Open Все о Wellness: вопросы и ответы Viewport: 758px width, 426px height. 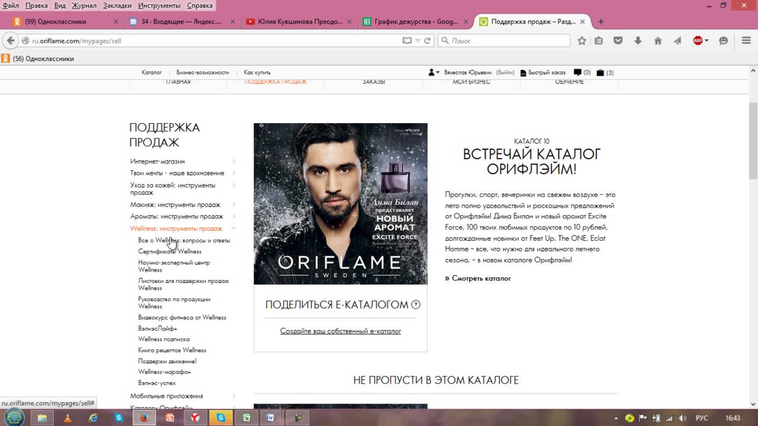(184, 240)
